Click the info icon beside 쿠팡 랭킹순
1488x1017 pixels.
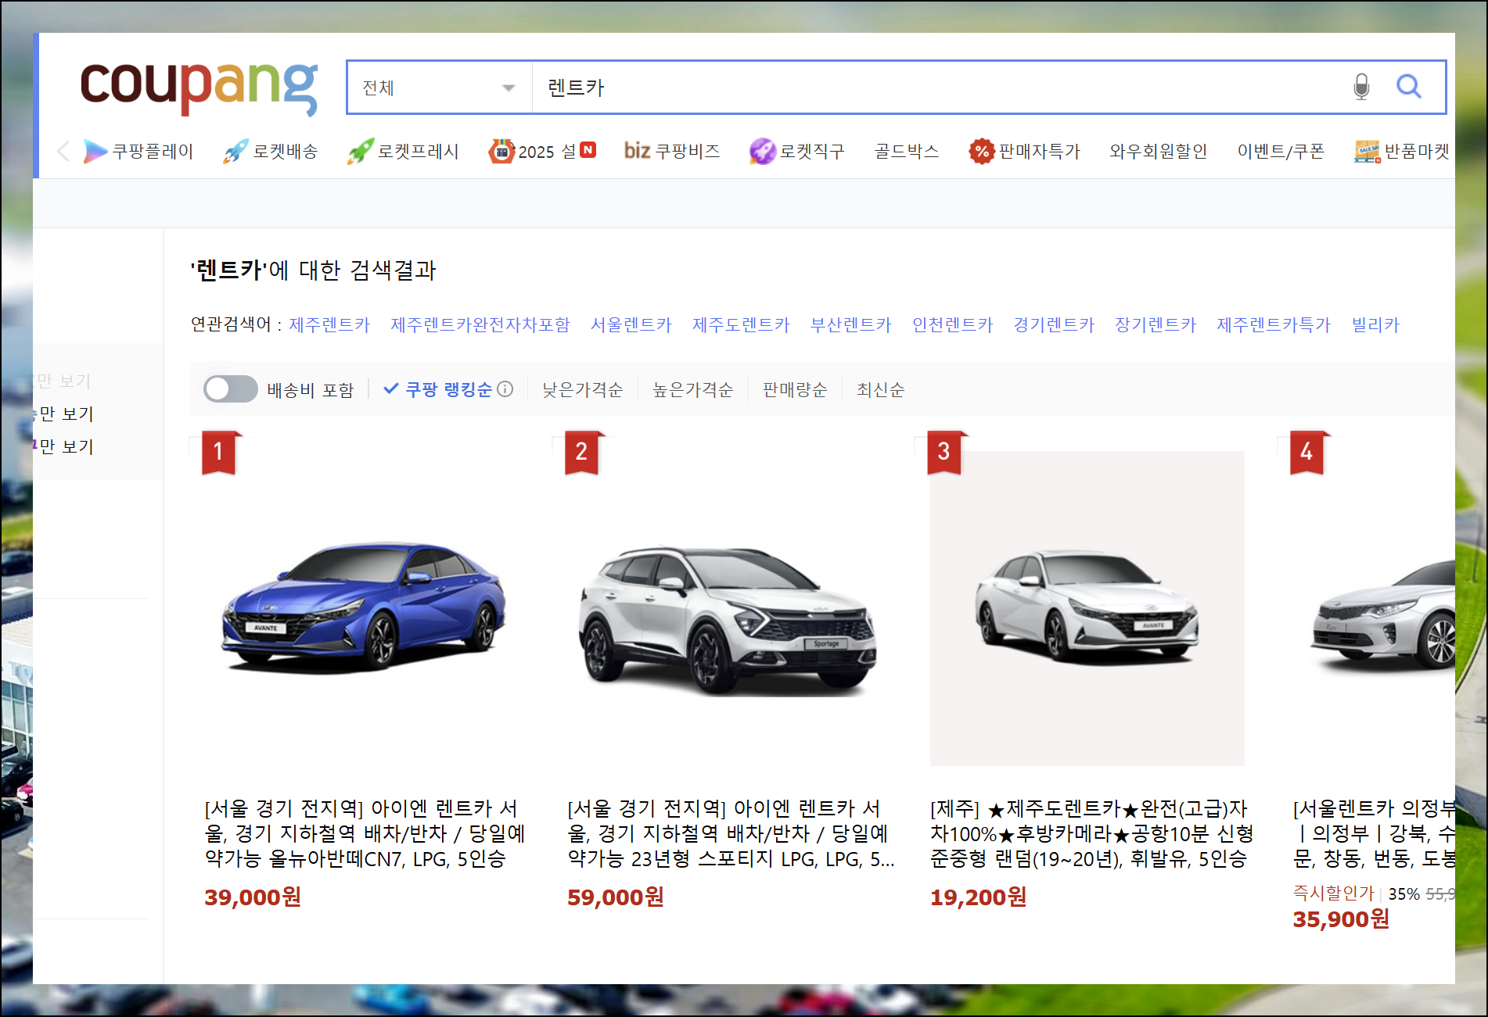[x=505, y=389]
